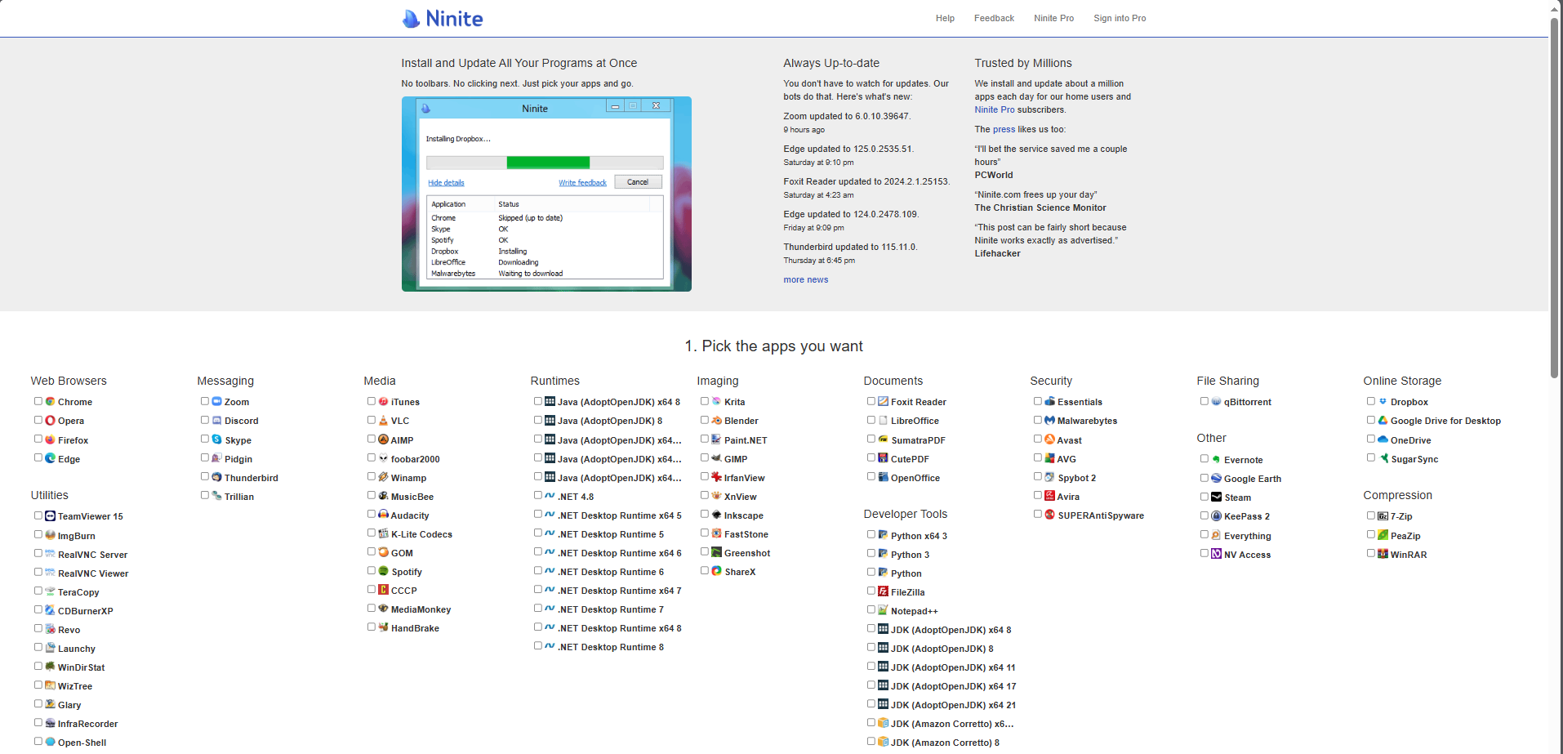The image size is (1563, 754).
Task: Check the Firefox checkbox
Action: [x=38, y=439]
